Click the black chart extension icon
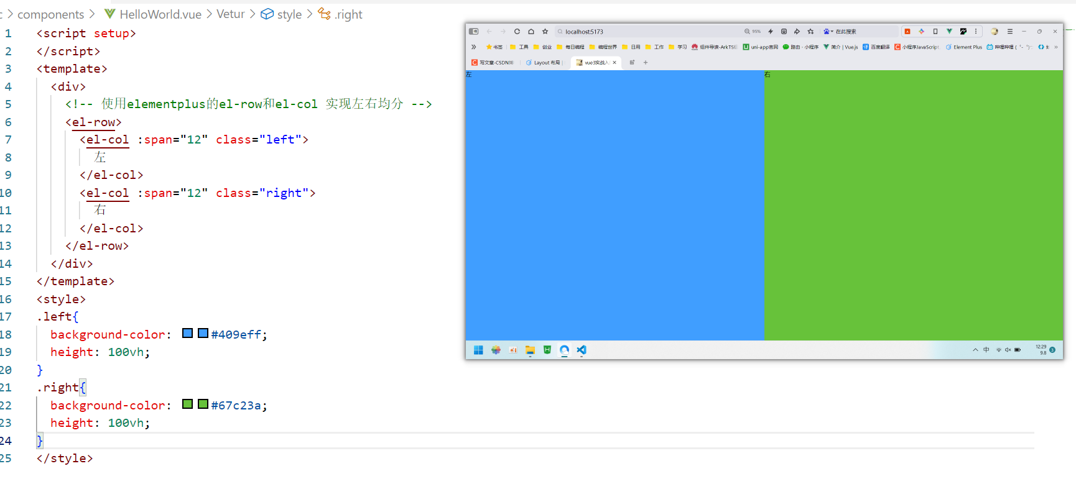The image size is (1076, 484). point(963,31)
